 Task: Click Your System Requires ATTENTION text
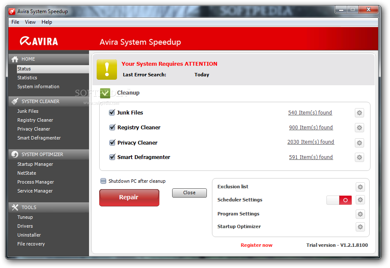[x=170, y=64]
